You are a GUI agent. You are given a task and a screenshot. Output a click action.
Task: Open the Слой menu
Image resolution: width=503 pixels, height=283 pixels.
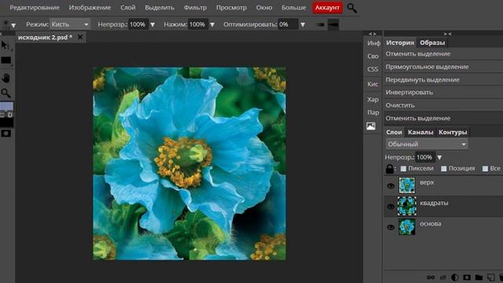pos(127,7)
